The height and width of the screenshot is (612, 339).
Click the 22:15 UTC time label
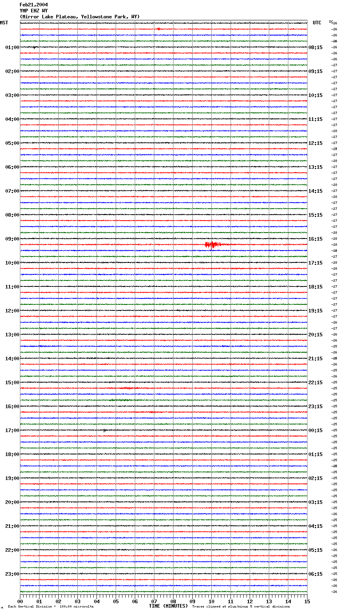pyautogui.click(x=315, y=383)
